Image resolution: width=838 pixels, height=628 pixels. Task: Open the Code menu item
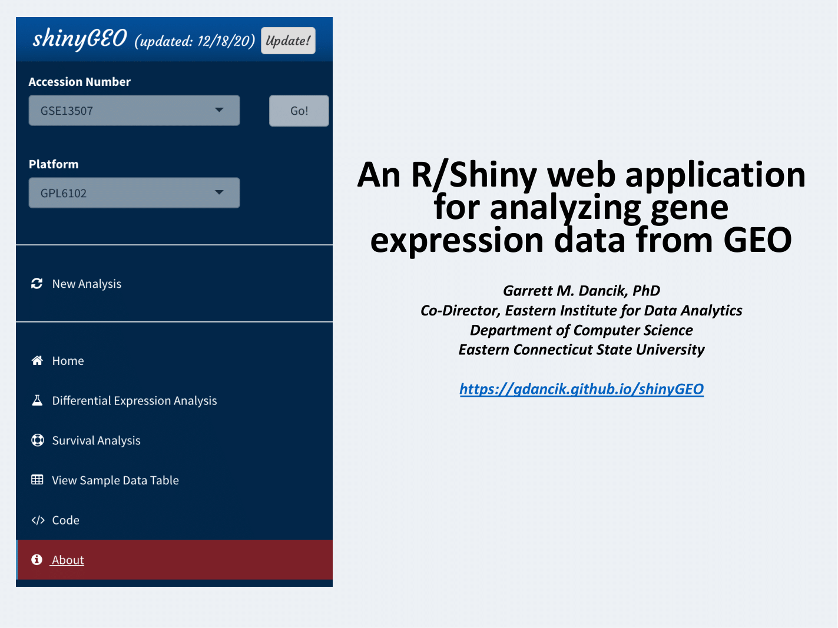click(x=65, y=520)
